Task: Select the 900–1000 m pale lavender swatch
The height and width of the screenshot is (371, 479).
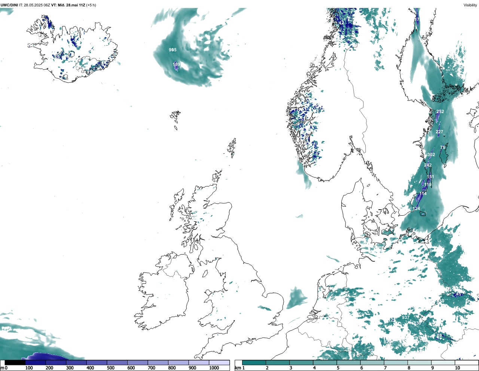Action: click(x=199, y=362)
